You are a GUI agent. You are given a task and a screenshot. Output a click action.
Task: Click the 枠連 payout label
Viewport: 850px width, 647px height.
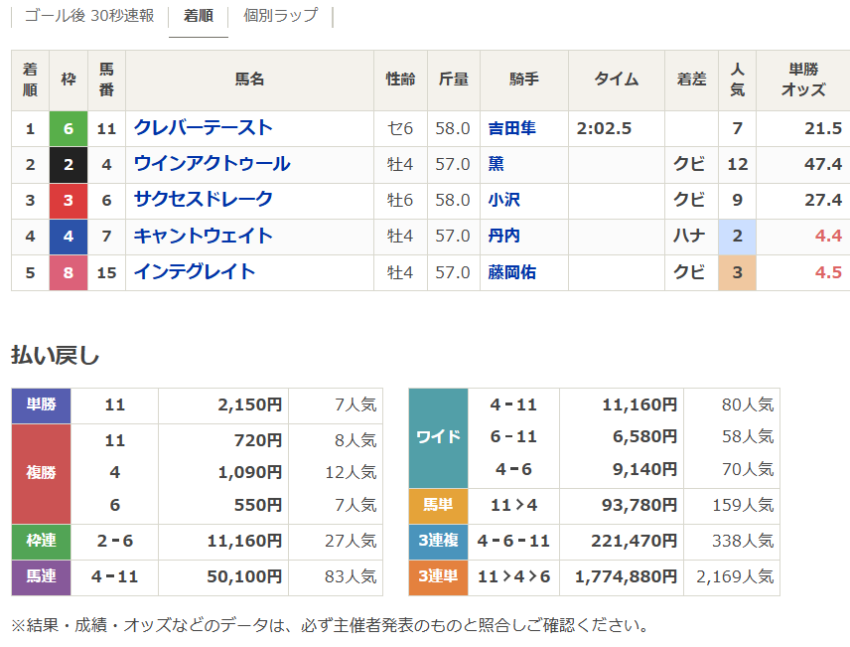[41, 542]
